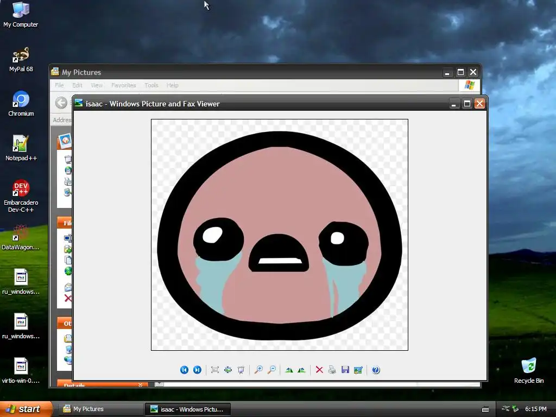Show image at Actual Size
The image size is (556, 417).
(228, 370)
